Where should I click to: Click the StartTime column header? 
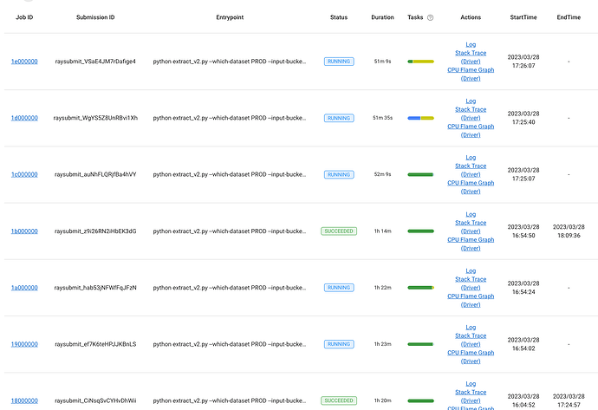point(523,17)
